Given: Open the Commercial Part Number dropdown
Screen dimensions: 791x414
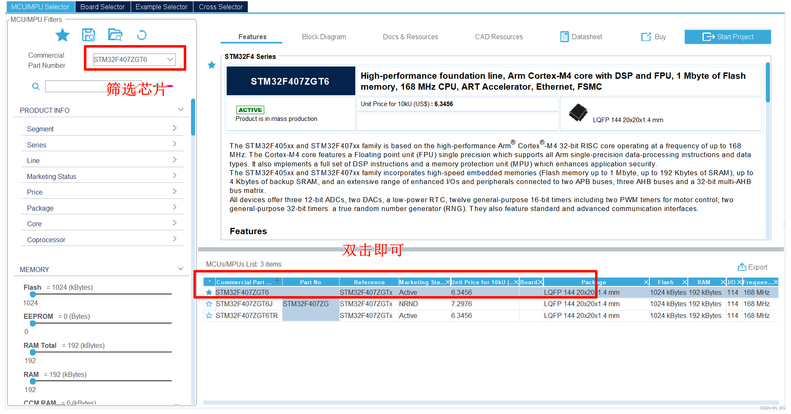Looking at the screenshot, I should (170, 59).
